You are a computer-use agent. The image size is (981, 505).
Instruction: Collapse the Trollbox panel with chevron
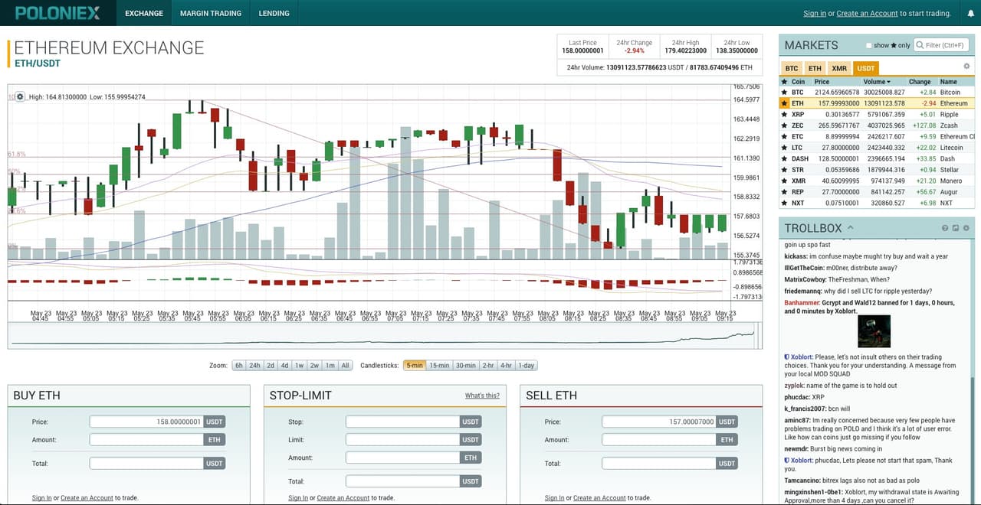851,228
